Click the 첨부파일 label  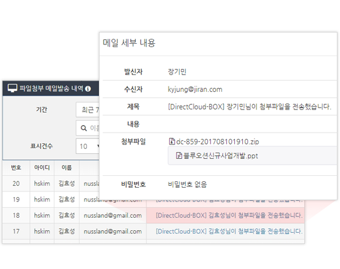133,141
